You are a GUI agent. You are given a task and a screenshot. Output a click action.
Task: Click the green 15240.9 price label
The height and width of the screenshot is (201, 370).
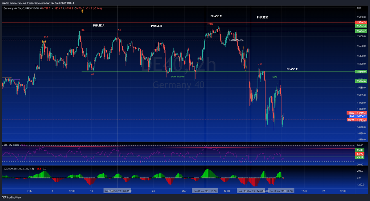361,72
